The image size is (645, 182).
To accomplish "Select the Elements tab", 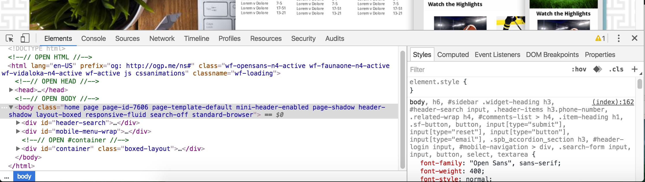I will [x=58, y=38].
